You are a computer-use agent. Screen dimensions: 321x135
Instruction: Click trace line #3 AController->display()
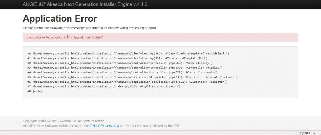125,67
